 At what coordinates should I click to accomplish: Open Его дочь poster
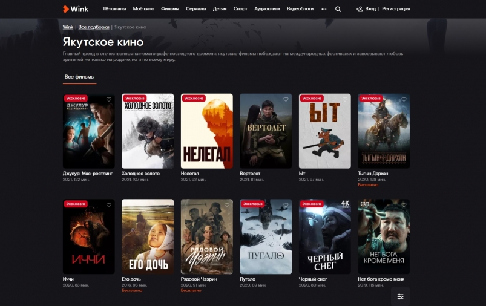pyautogui.click(x=148, y=236)
